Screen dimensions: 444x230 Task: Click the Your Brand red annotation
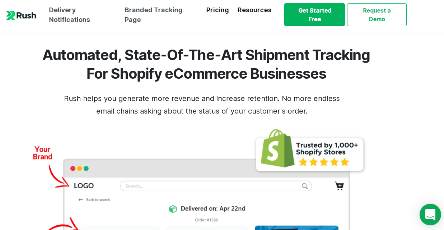[42, 153]
